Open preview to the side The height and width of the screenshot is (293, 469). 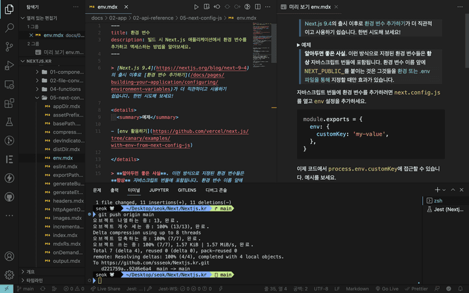coord(206,7)
